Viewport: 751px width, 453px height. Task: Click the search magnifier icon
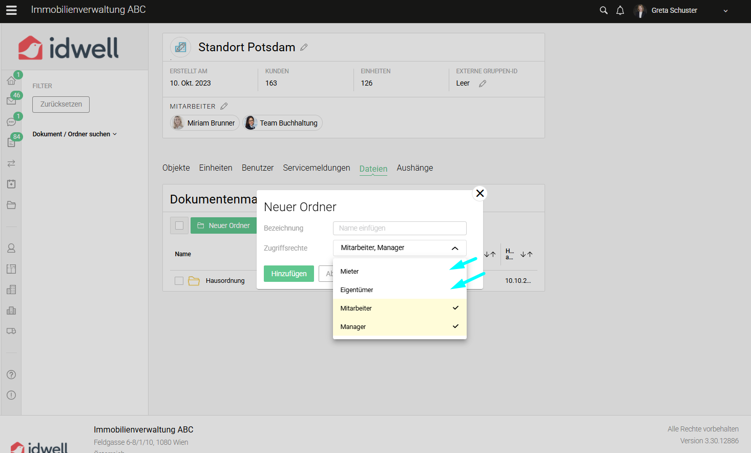pos(603,10)
